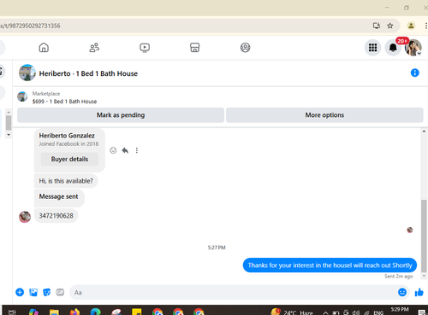This screenshot has width=428, height=315.
Task: Open Chrome's three-dot menu
Action: [x=425, y=26]
